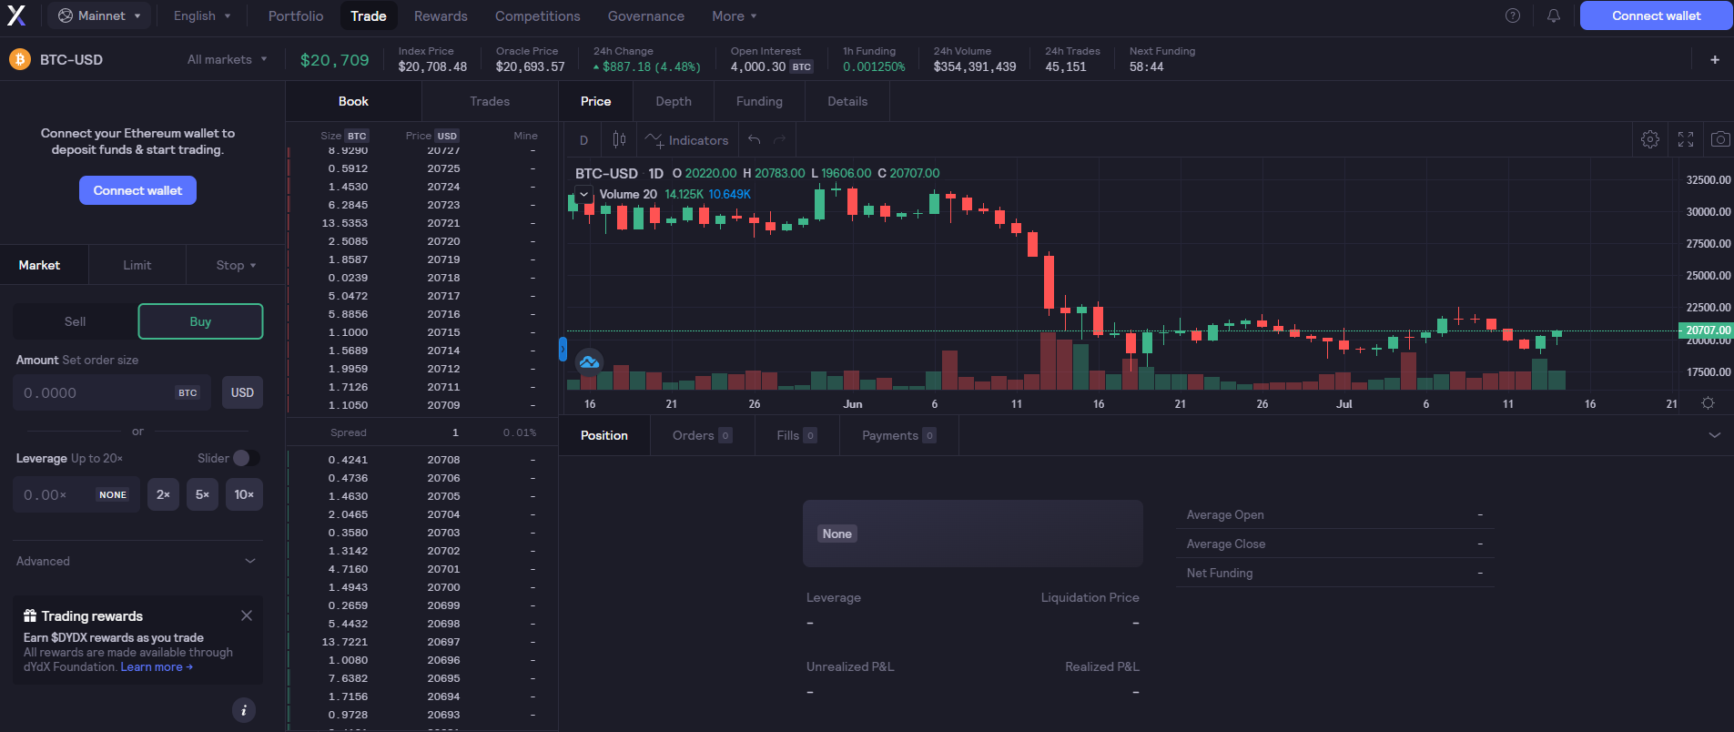Open the Competitions page

[x=538, y=15]
